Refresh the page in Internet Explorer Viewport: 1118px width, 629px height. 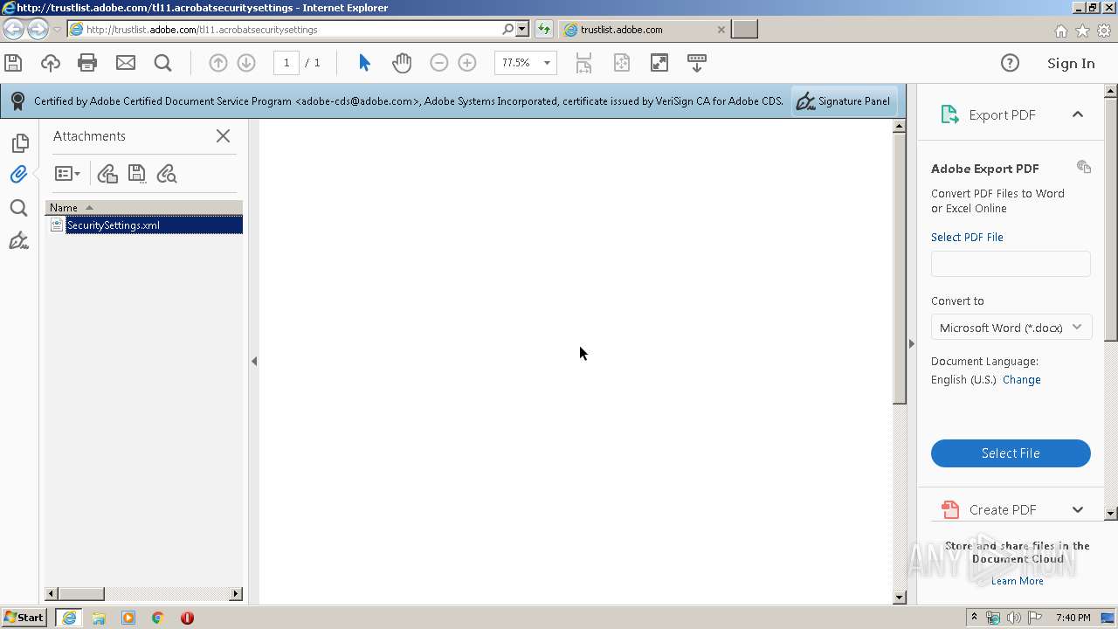(543, 29)
